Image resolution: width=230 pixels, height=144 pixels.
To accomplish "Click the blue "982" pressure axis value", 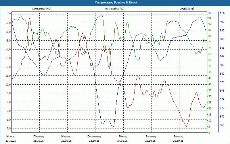I will pos(222,65).
